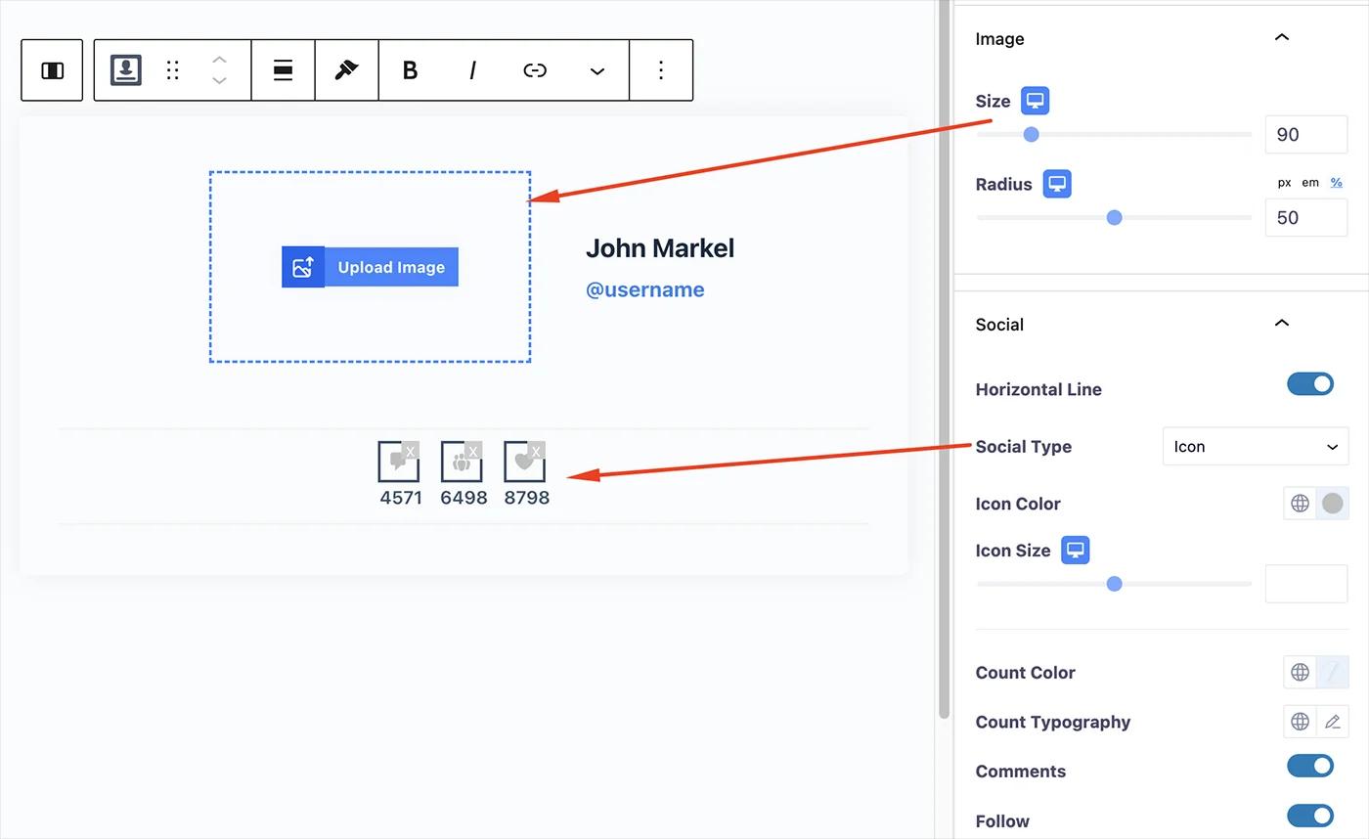The image size is (1369, 839).
Task: Apply italic formatting
Action: (472, 69)
